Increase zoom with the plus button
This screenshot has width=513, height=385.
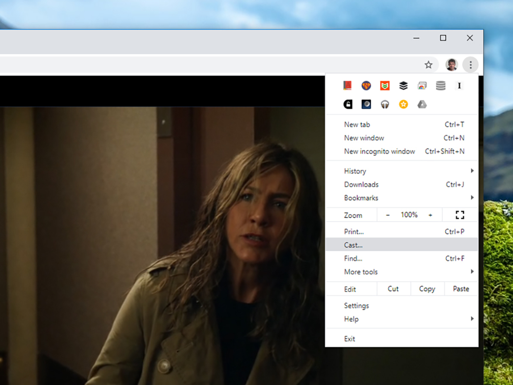(x=430, y=215)
